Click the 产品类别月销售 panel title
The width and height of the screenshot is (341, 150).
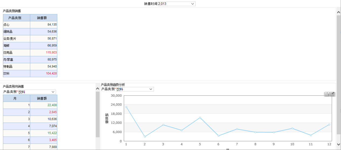coord(13,87)
